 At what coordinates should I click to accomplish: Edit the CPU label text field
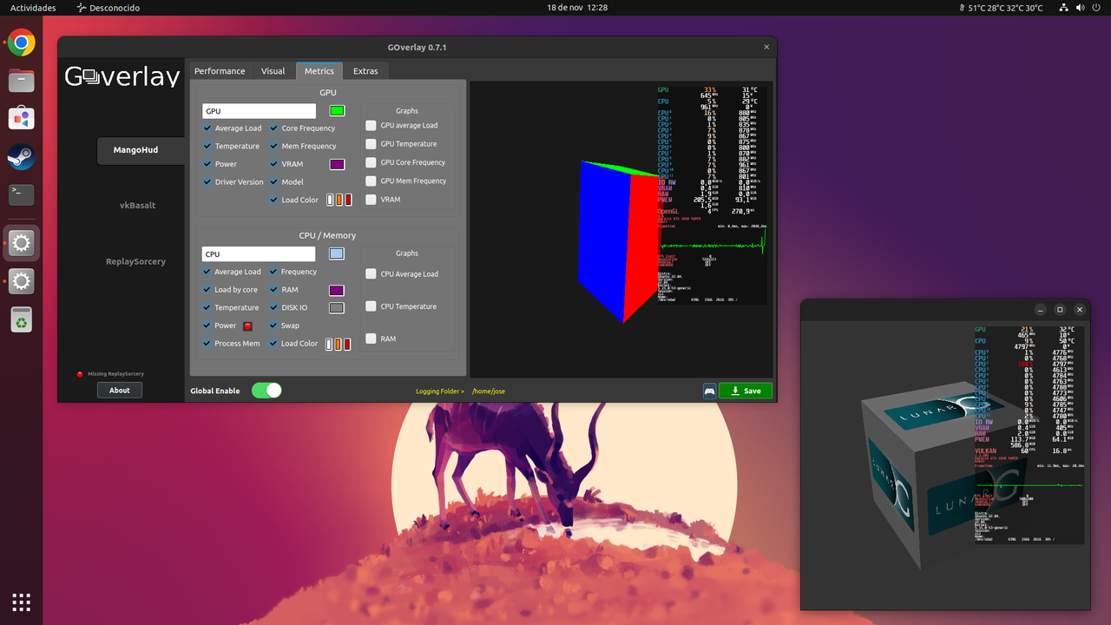pos(259,254)
